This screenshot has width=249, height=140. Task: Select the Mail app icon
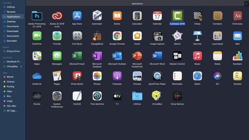tap(237, 36)
